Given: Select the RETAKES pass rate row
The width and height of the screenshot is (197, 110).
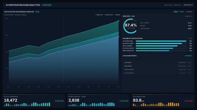Looking at the screenshot, I should 166,26.
